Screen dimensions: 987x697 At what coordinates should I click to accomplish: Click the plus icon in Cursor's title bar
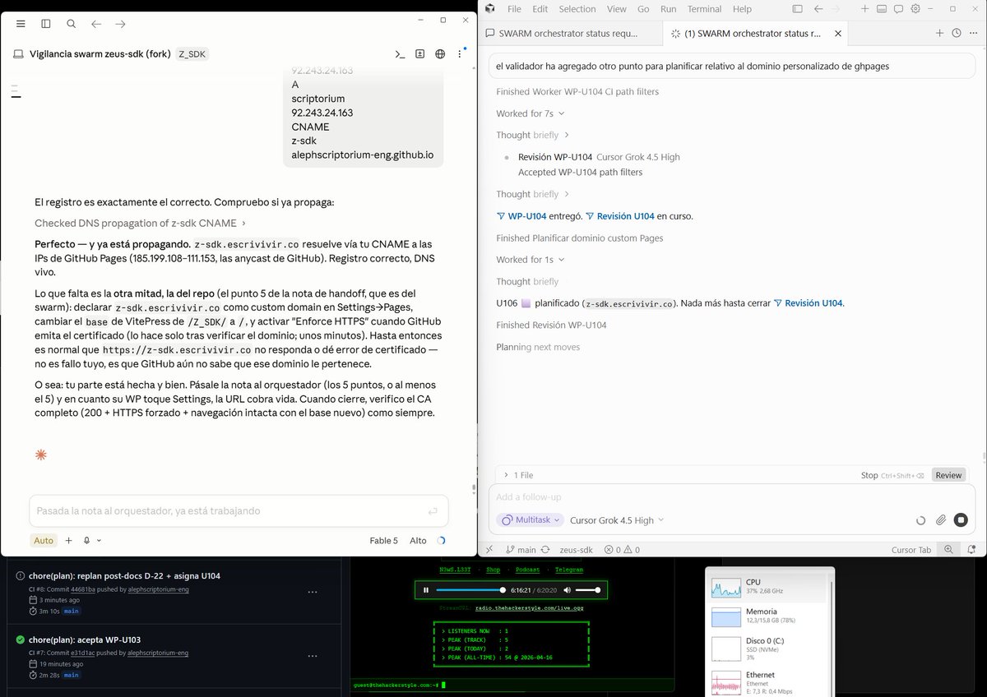pos(864,9)
